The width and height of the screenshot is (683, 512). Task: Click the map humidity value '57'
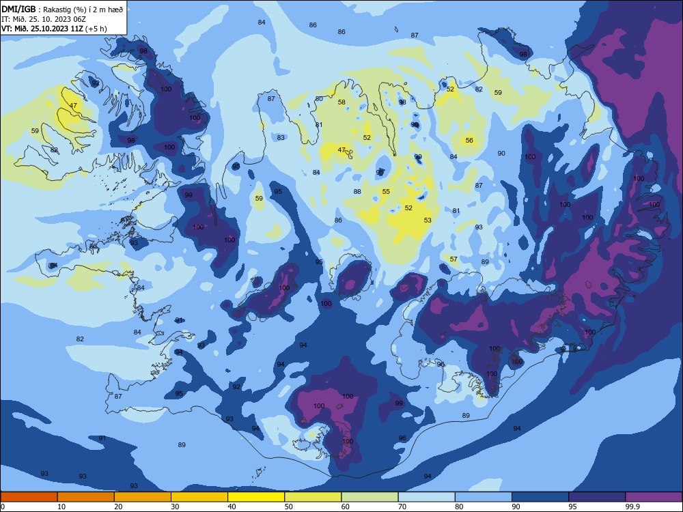coord(454,259)
